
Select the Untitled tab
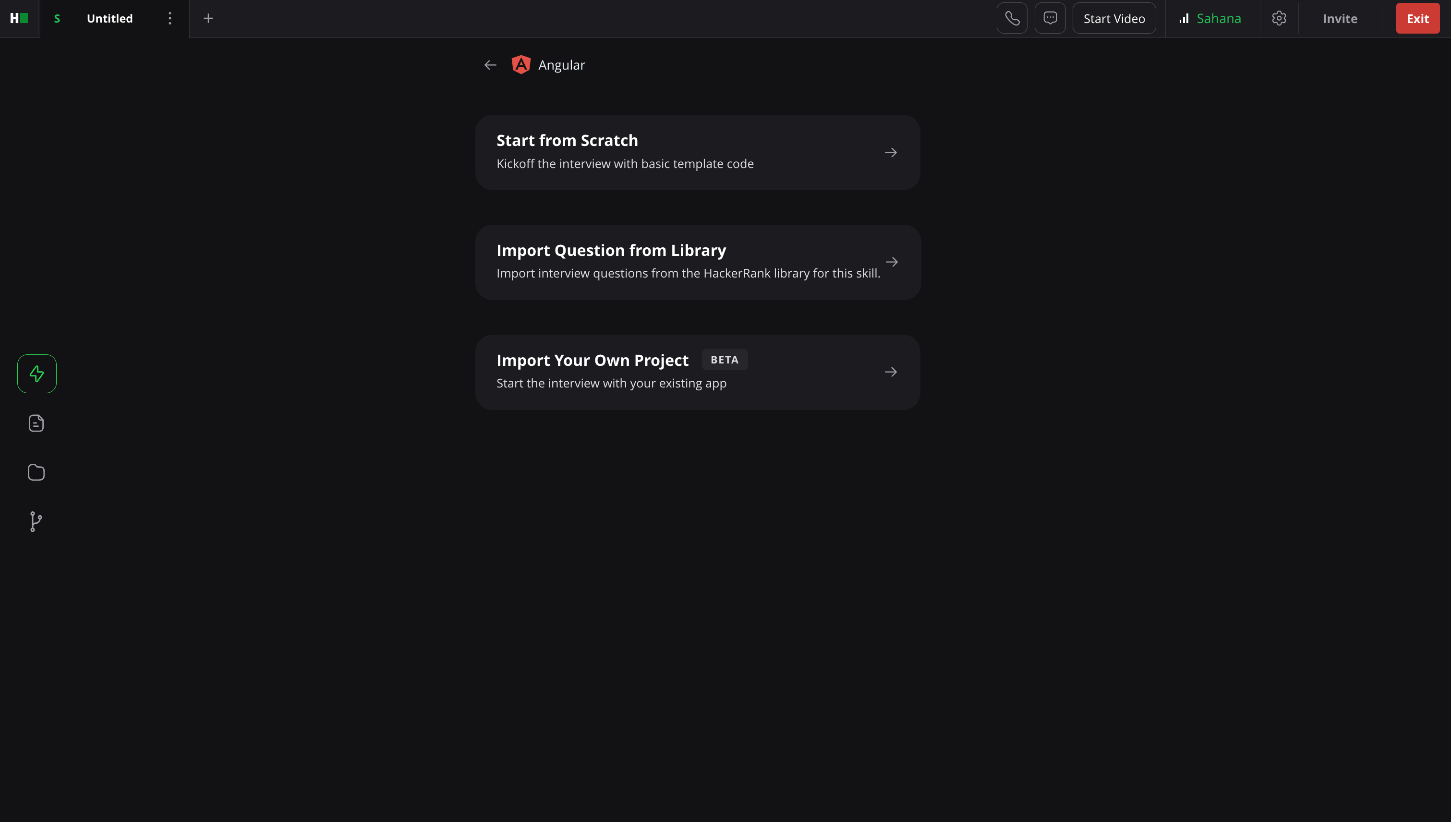[109, 19]
